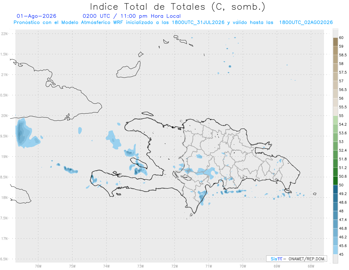Screen dimensions: 349x270
Task: Click the "47.4" colorbar label
Action: 343,220
